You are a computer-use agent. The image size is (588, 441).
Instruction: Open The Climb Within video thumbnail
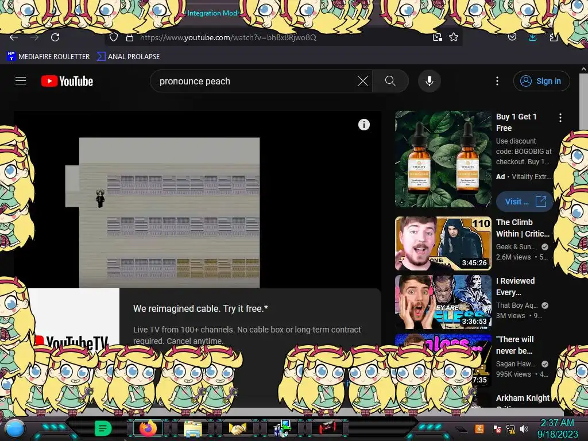coord(443,243)
